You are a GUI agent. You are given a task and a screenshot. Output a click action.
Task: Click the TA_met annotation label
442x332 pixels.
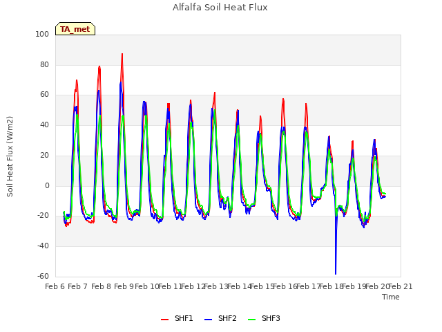[x=75, y=29]
